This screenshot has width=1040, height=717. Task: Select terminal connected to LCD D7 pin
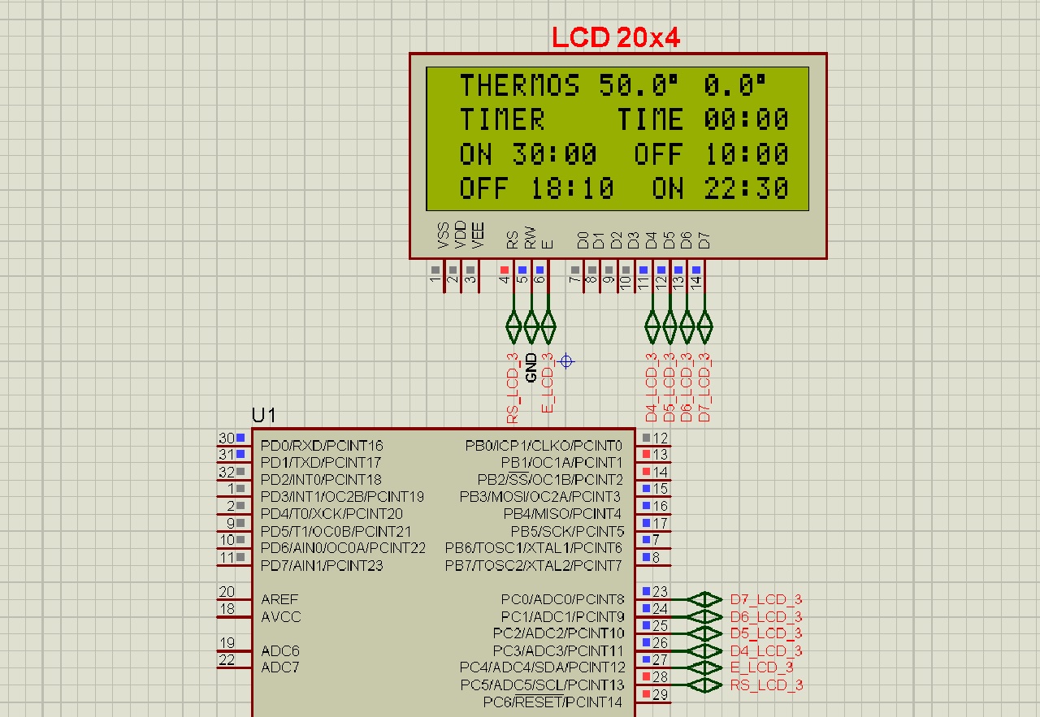704,326
